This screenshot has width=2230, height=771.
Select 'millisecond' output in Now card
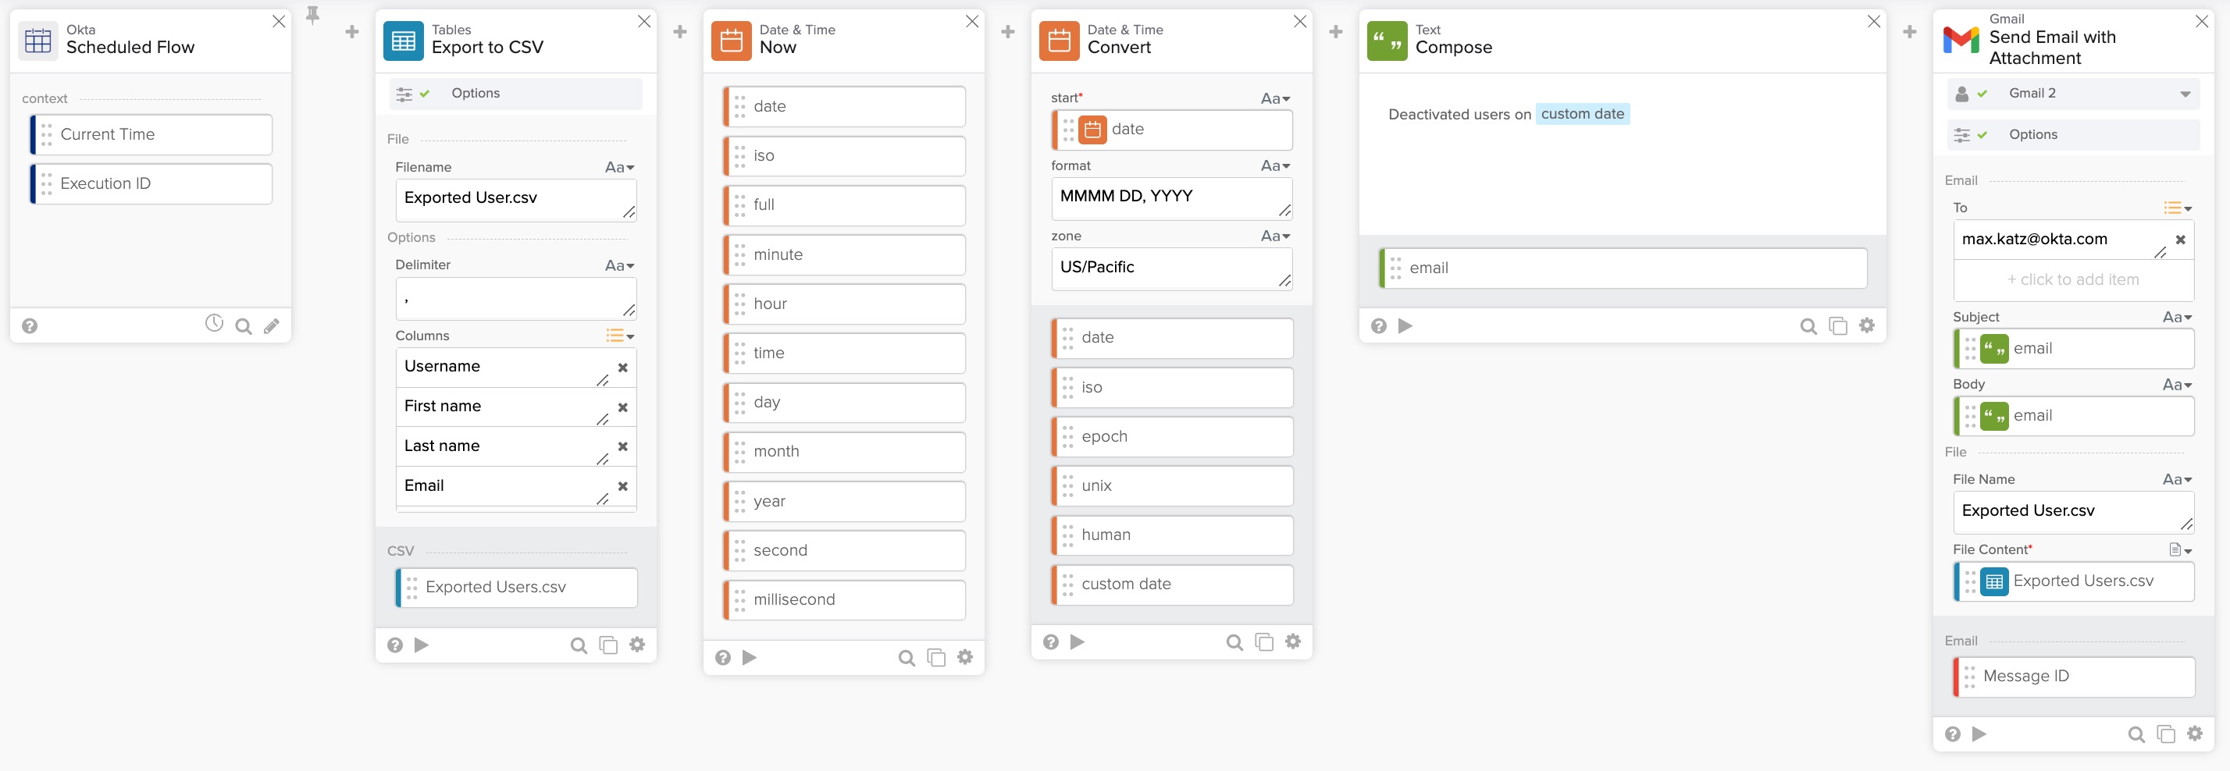[844, 601]
